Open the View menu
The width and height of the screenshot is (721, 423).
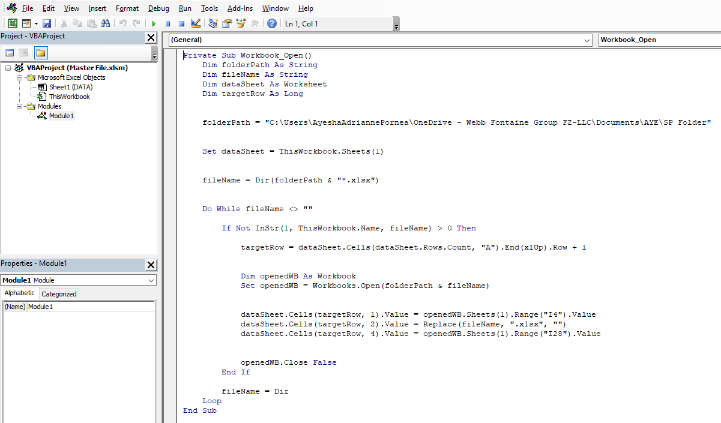(x=71, y=8)
